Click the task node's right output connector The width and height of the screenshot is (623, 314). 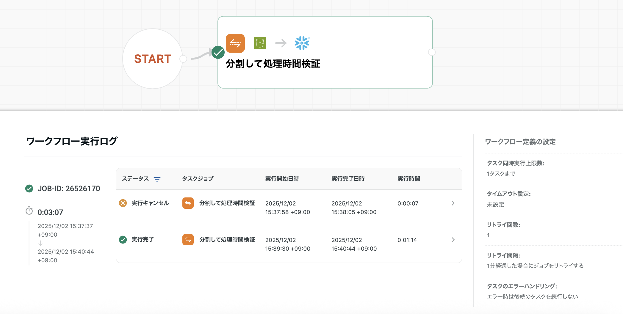click(x=432, y=52)
